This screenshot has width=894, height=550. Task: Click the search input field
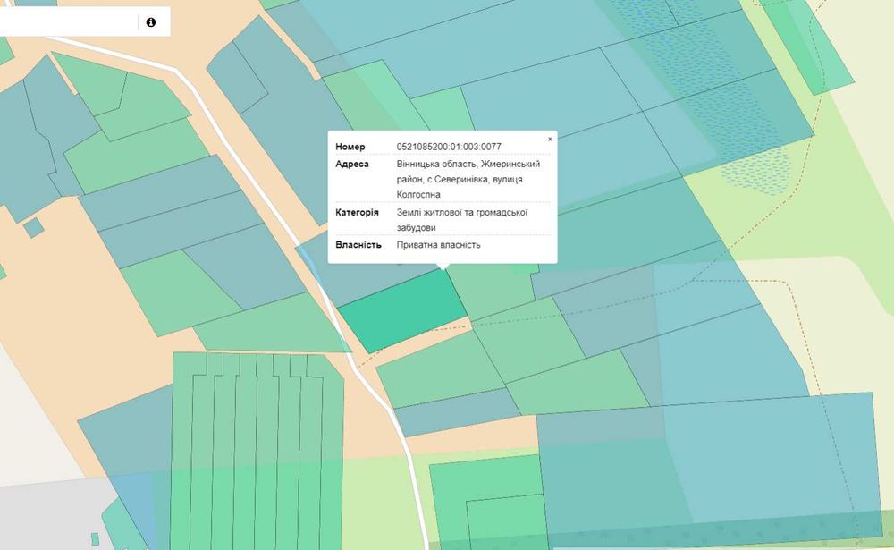[67, 21]
